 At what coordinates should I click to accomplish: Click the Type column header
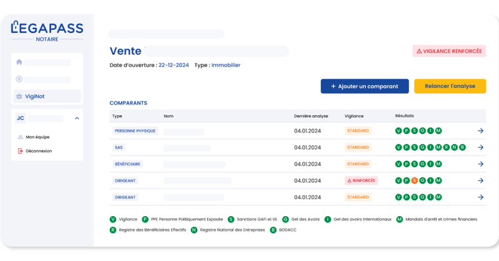pos(117,116)
